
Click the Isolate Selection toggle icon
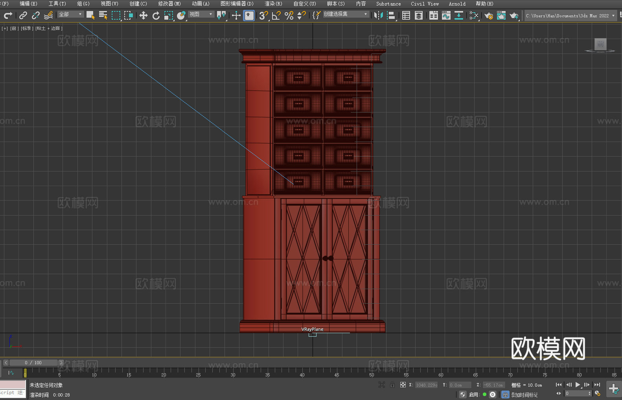pos(381,385)
